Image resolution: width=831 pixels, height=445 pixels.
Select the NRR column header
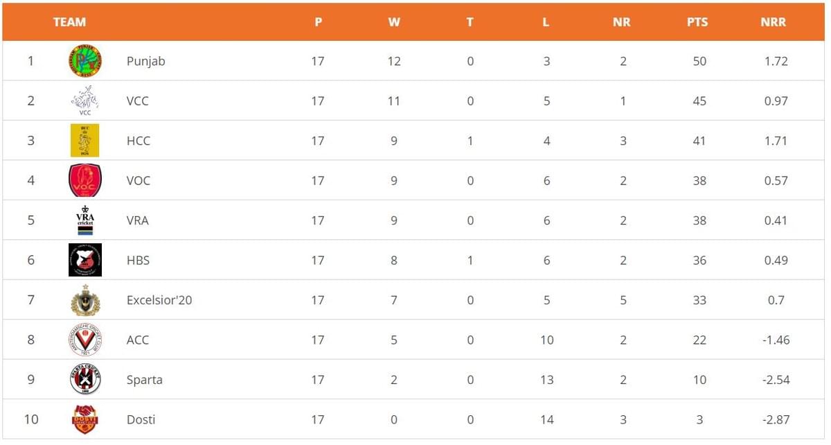[x=773, y=22]
